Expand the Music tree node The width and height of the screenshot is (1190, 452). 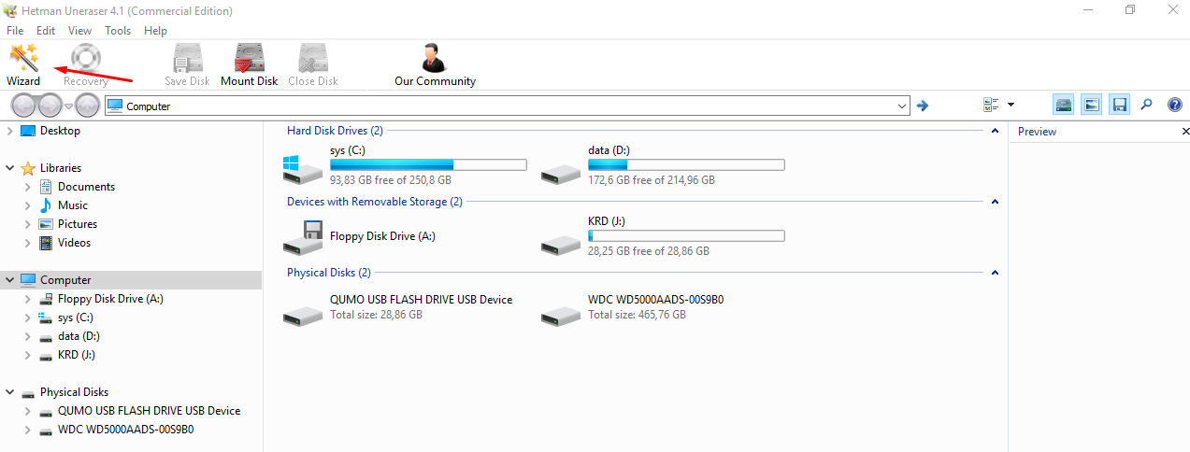(x=28, y=205)
